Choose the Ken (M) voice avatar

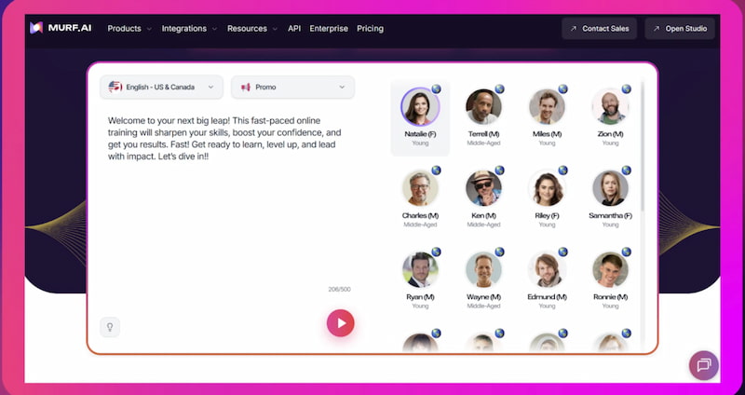[x=483, y=188]
